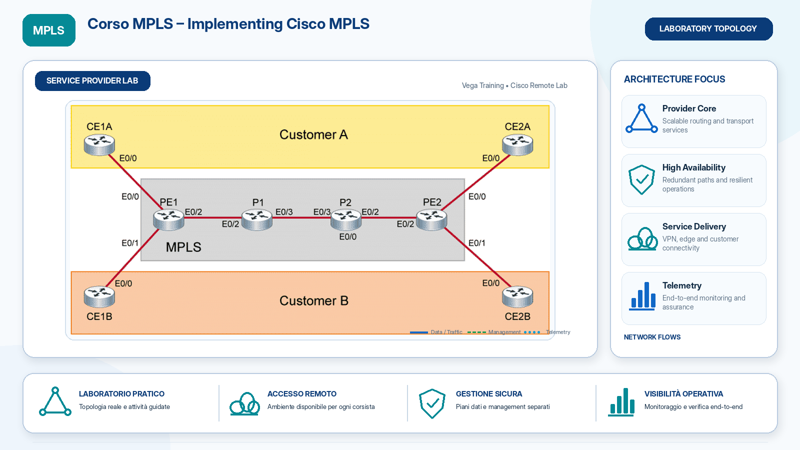Image resolution: width=800 pixels, height=450 pixels.
Task: Click the MPLS logo badge
Action: point(49,30)
